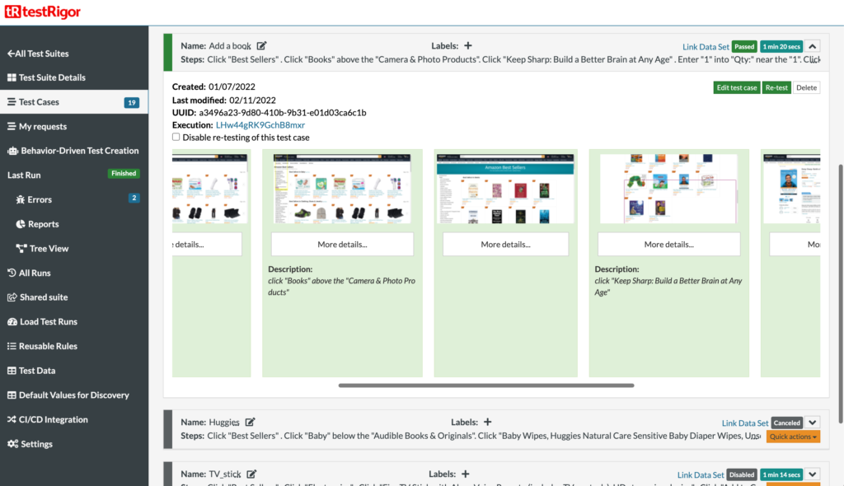Image resolution: width=844 pixels, height=486 pixels.
Task: Click the Passed status badge
Action: click(744, 47)
